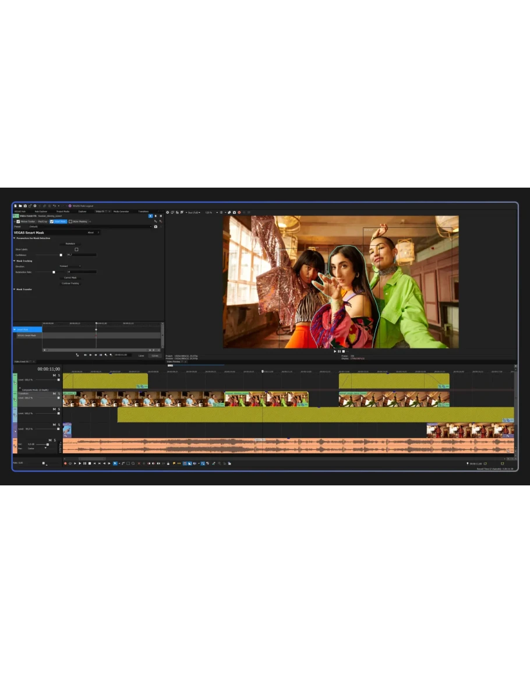Open video preview settings gear icon
This screenshot has height=673, width=530.
[x=168, y=212]
